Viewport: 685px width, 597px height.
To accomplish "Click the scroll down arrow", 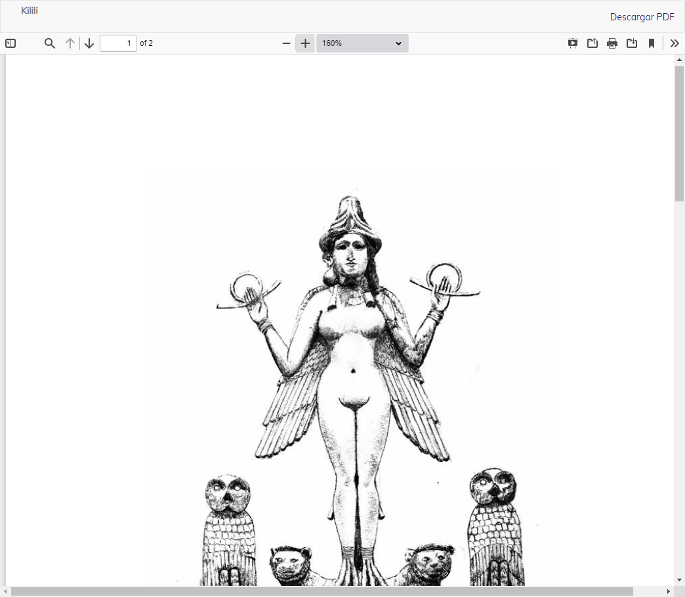I will pyautogui.click(x=679, y=581).
